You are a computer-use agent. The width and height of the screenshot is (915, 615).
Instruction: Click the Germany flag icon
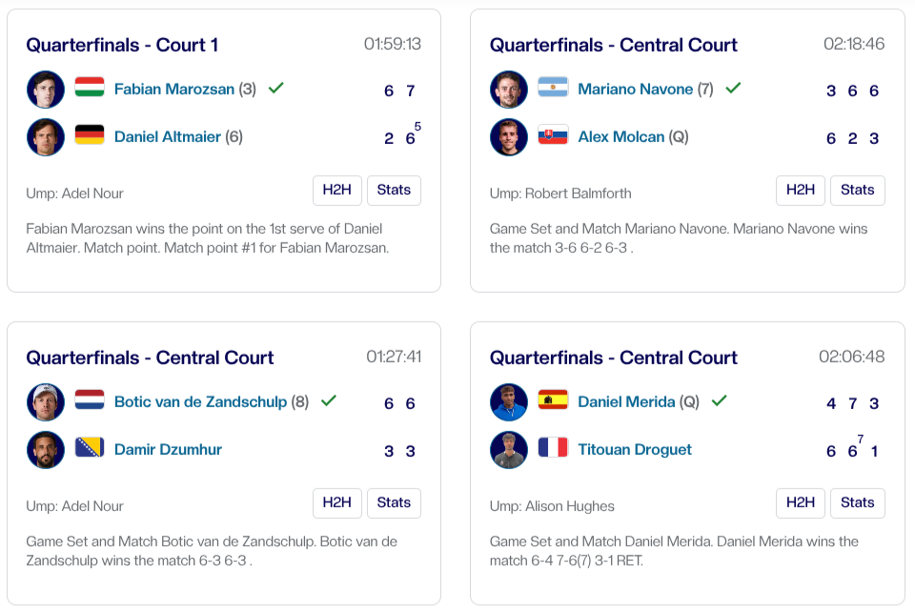pyautogui.click(x=90, y=135)
